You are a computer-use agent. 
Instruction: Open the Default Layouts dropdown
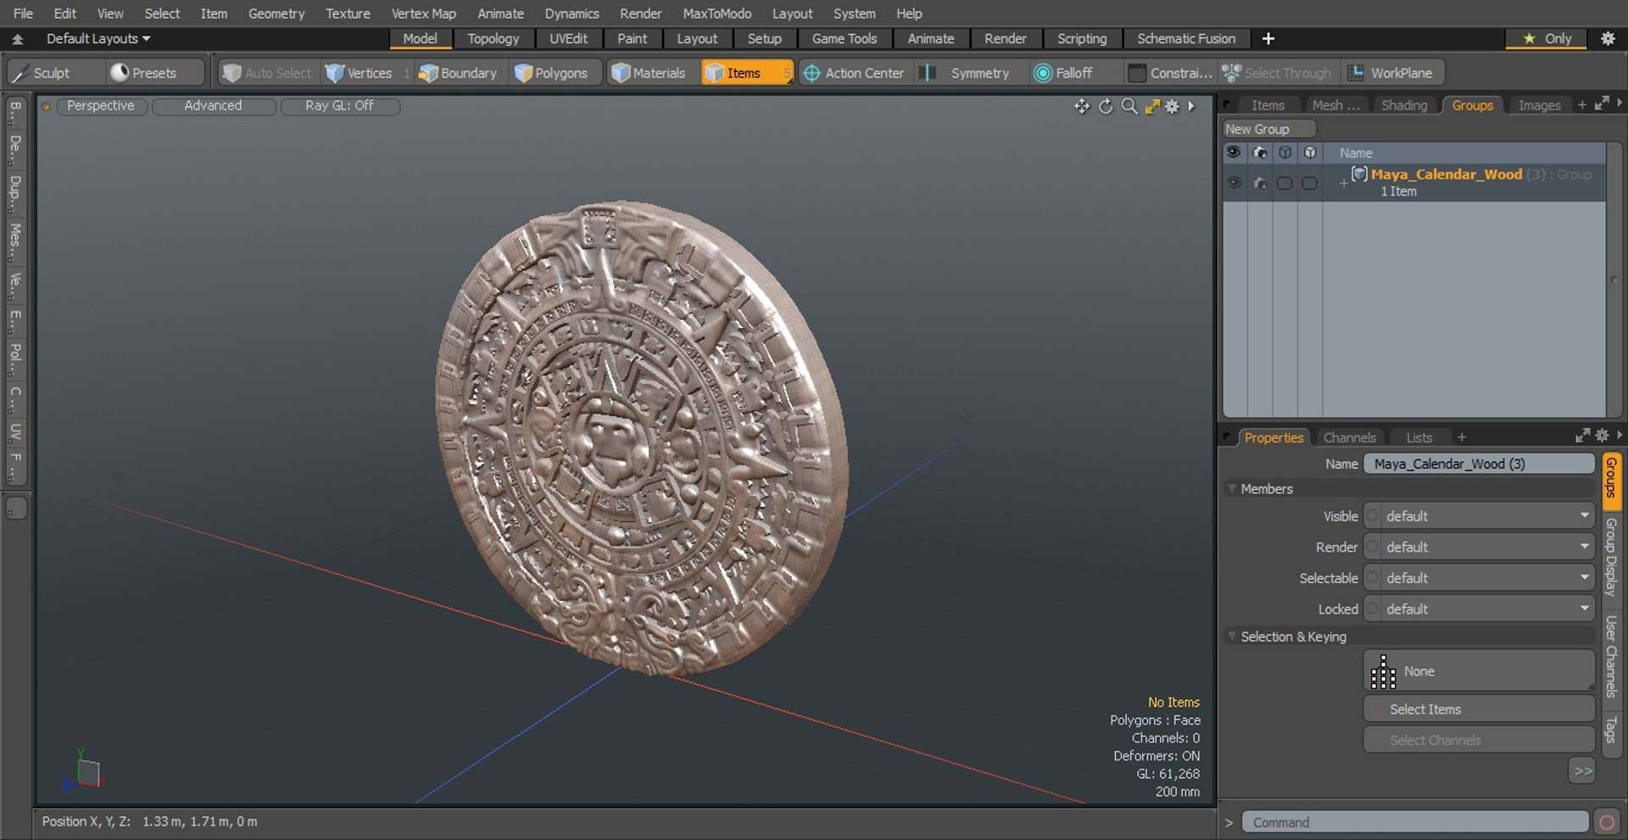coord(98,39)
